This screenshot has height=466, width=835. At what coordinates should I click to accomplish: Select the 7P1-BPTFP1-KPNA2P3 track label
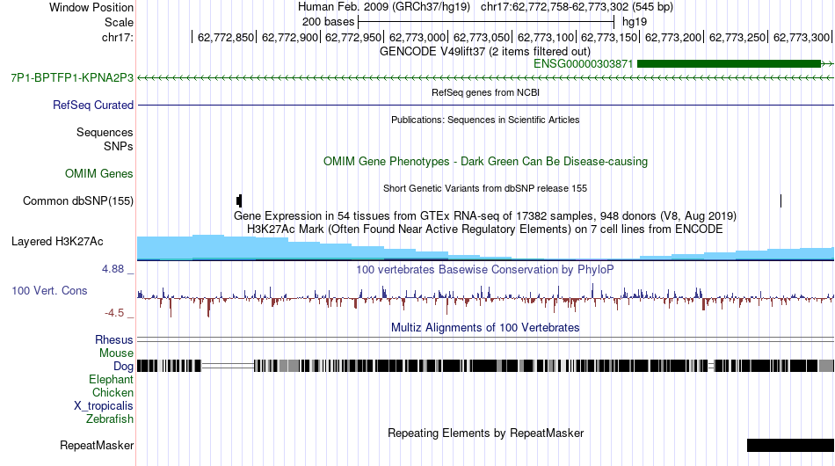(72, 77)
